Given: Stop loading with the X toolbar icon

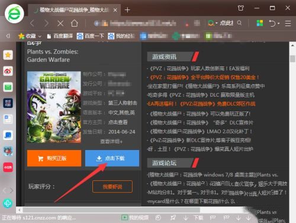Looking at the screenshot, I should tap(60, 24).
